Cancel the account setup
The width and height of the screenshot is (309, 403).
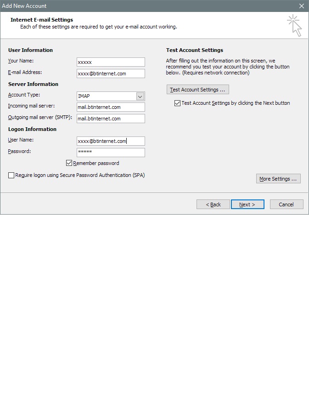pyautogui.click(x=287, y=204)
